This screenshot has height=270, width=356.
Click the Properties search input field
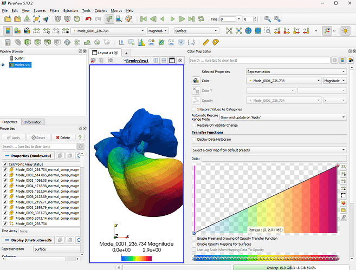point(39,147)
